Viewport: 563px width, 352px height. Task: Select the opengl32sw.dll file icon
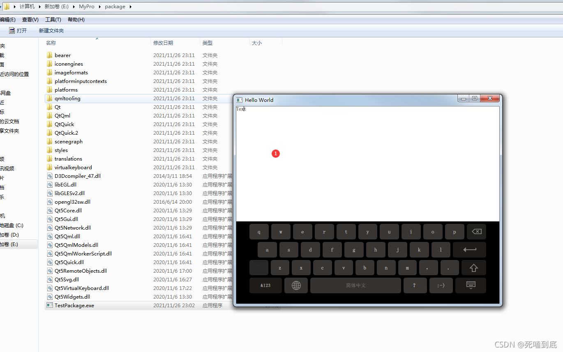[50, 202]
